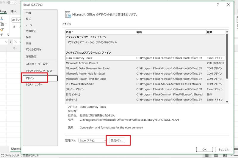
Task: Switch to Page Layout view icon
Action: click(x=216, y=155)
